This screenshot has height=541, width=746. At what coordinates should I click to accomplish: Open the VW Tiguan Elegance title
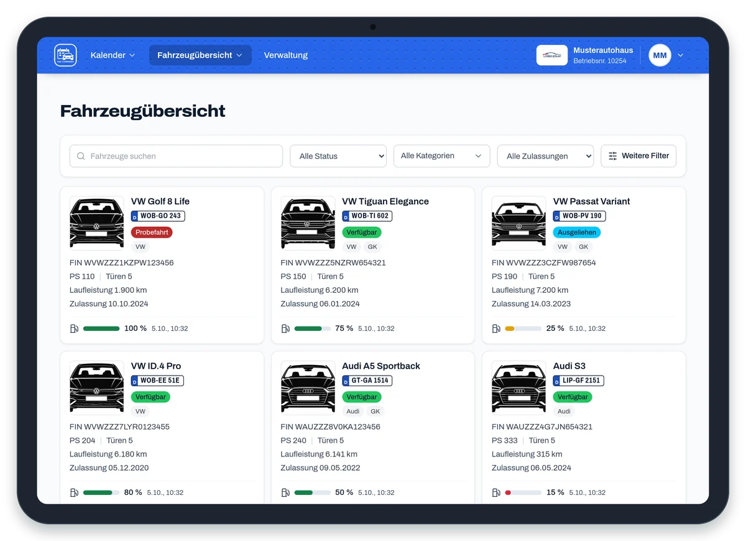coord(385,201)
